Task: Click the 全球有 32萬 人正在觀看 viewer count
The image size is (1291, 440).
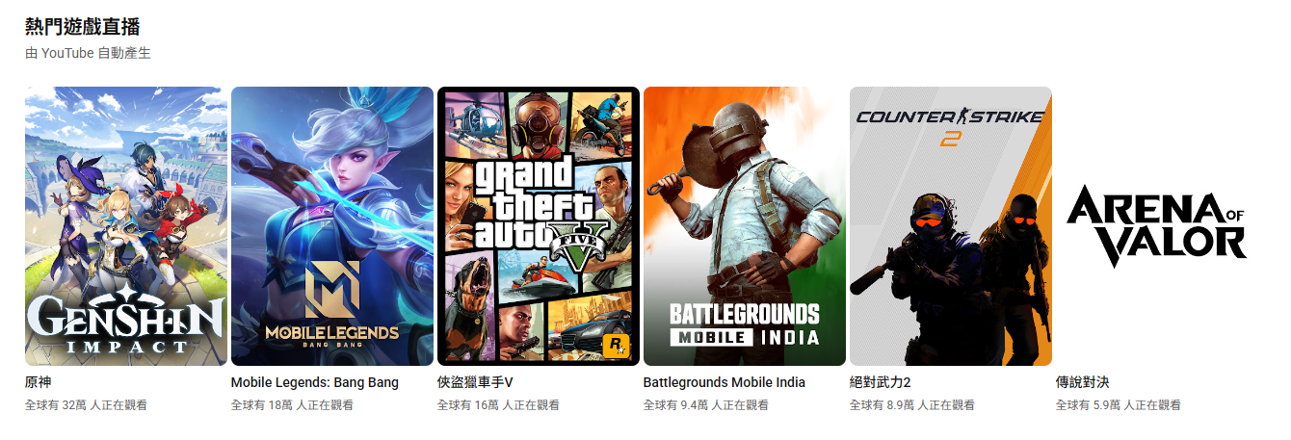Action: coord(86,405)
